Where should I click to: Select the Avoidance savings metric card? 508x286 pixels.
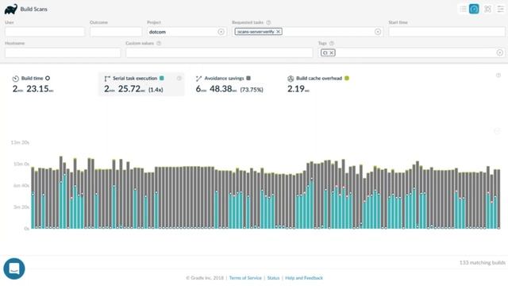coord(233,84)
